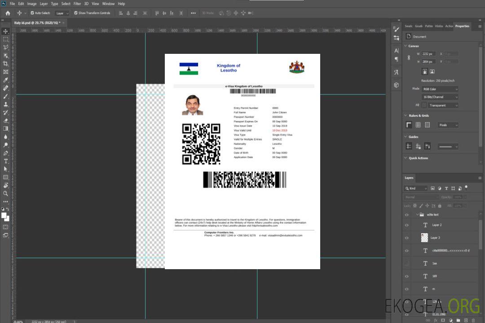The image size is (485, 323).
Task: Click the canvas height field
Action: point(429,62)
